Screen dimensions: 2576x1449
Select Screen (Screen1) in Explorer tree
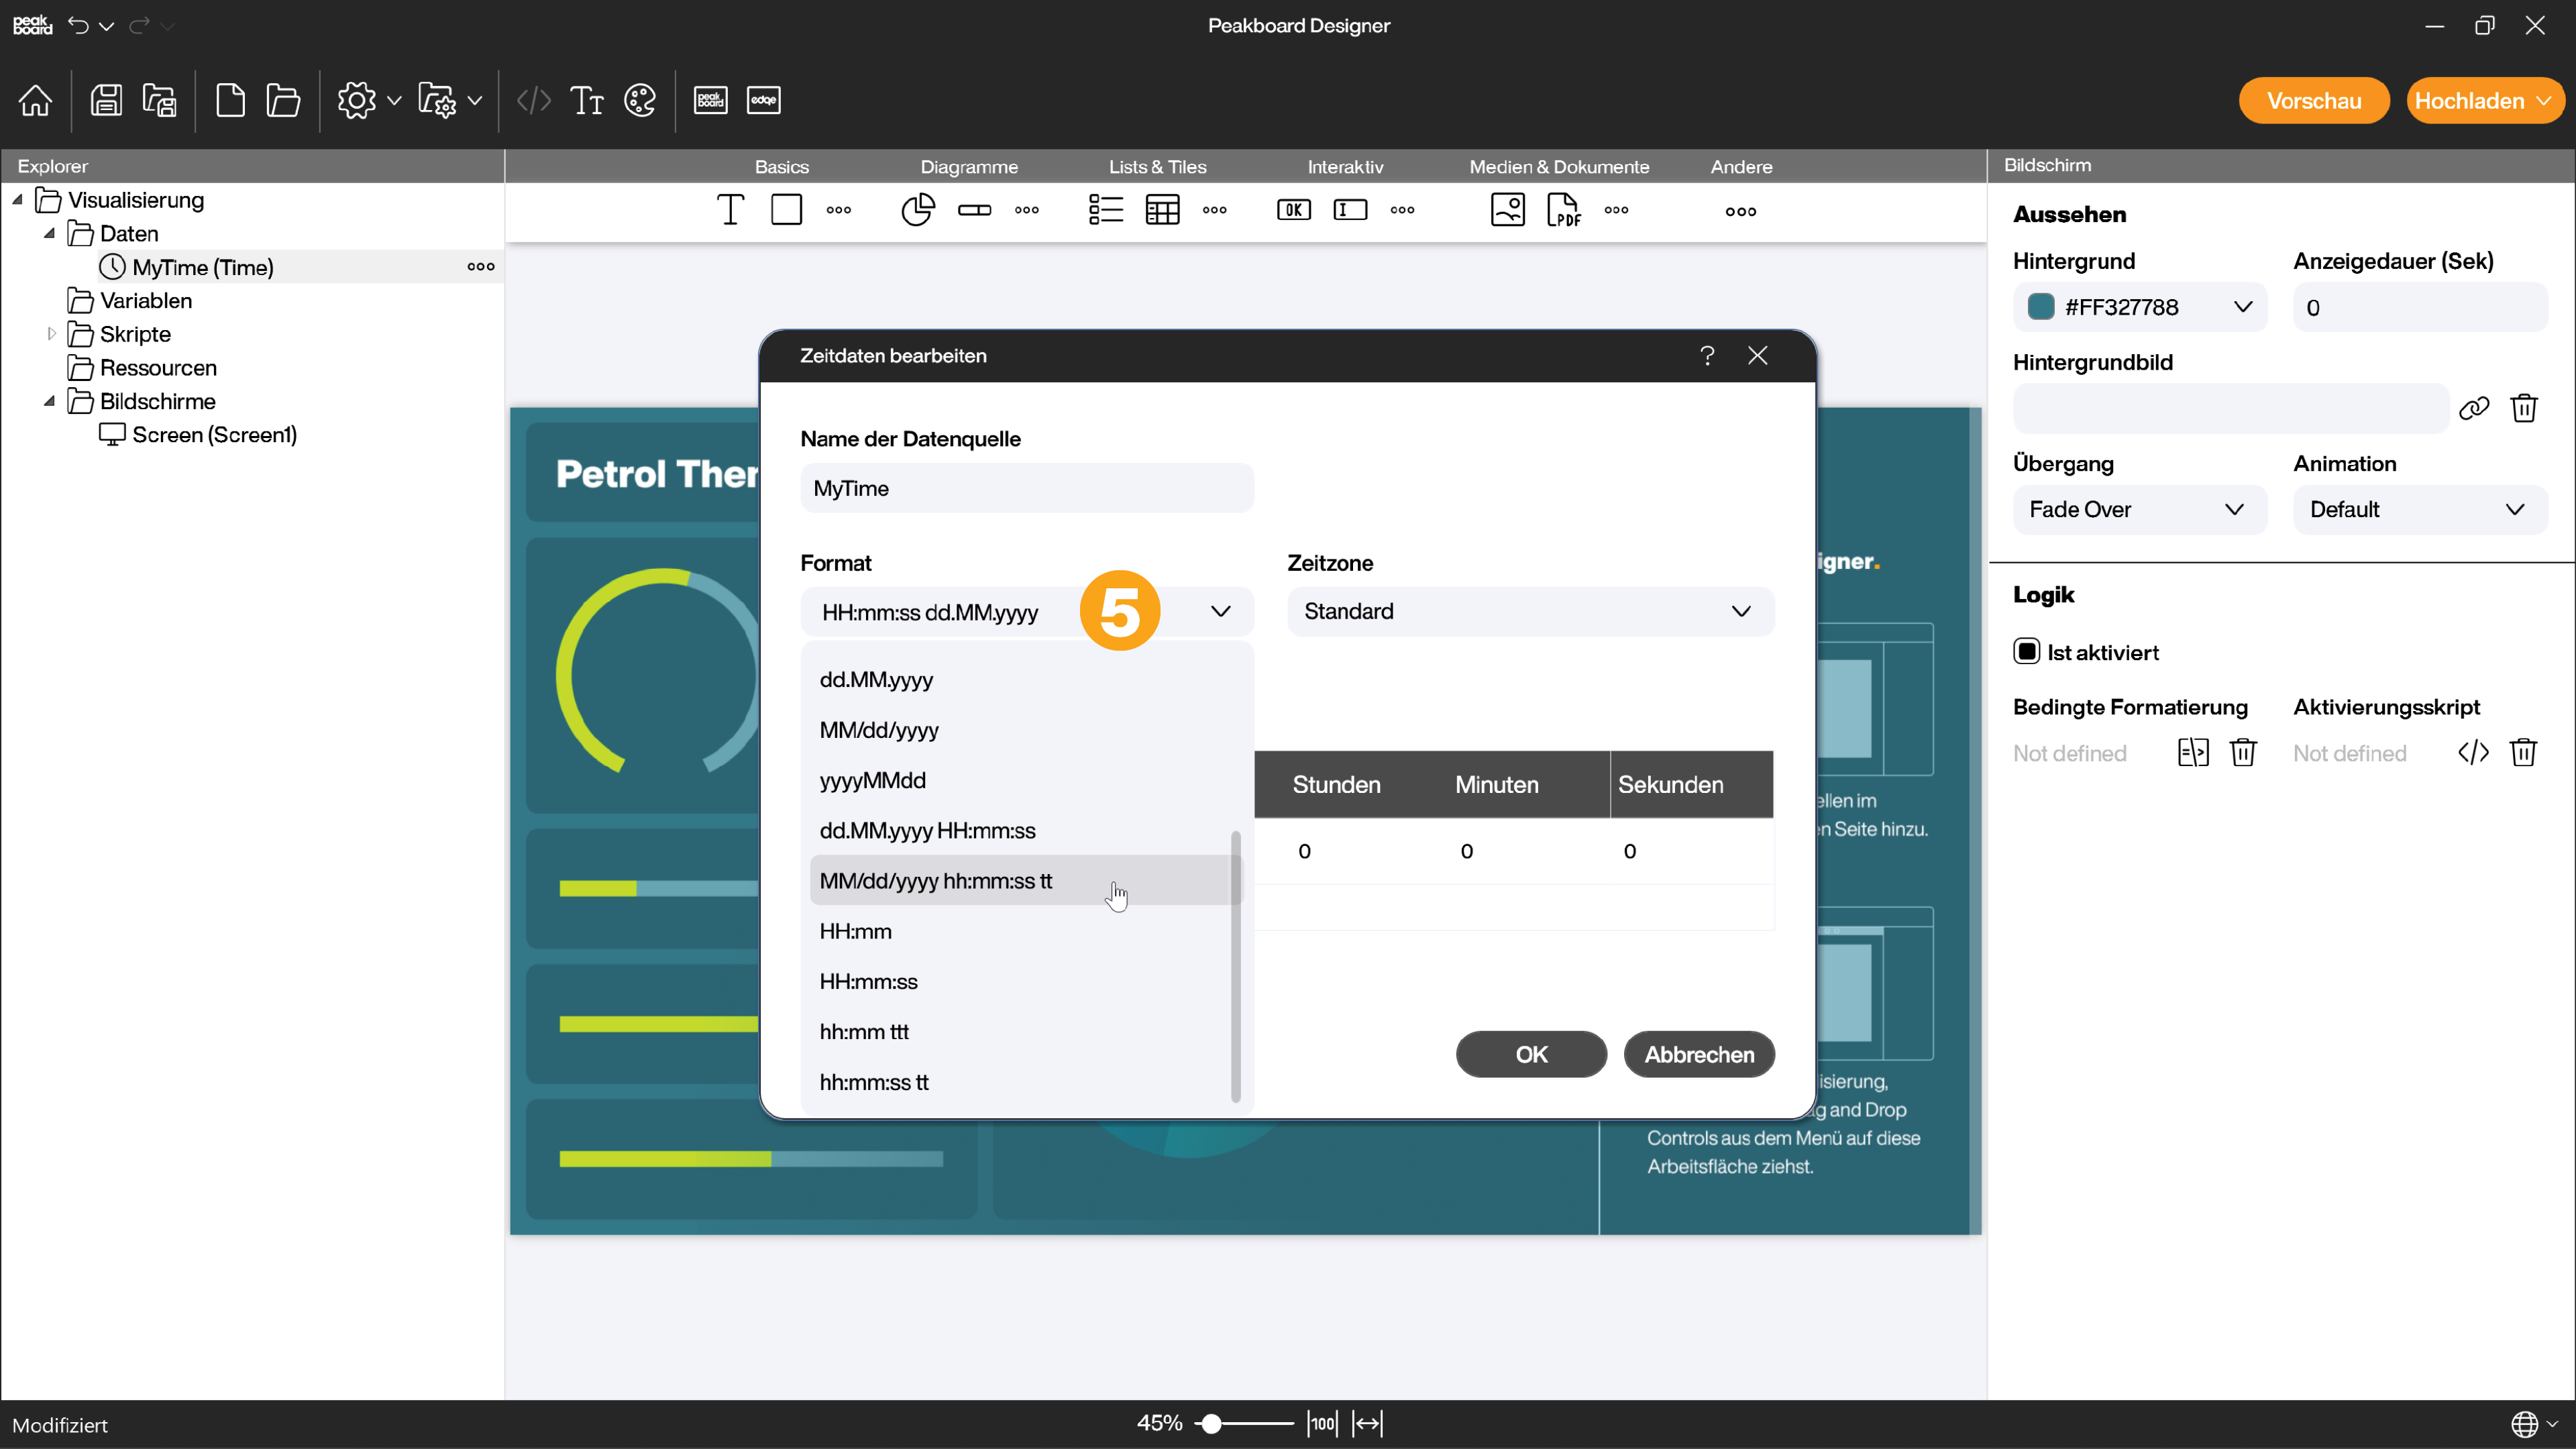214,435
